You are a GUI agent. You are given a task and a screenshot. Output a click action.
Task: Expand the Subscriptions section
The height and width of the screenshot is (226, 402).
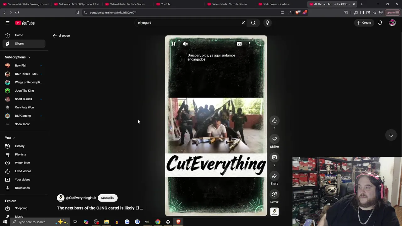(18, 57)
